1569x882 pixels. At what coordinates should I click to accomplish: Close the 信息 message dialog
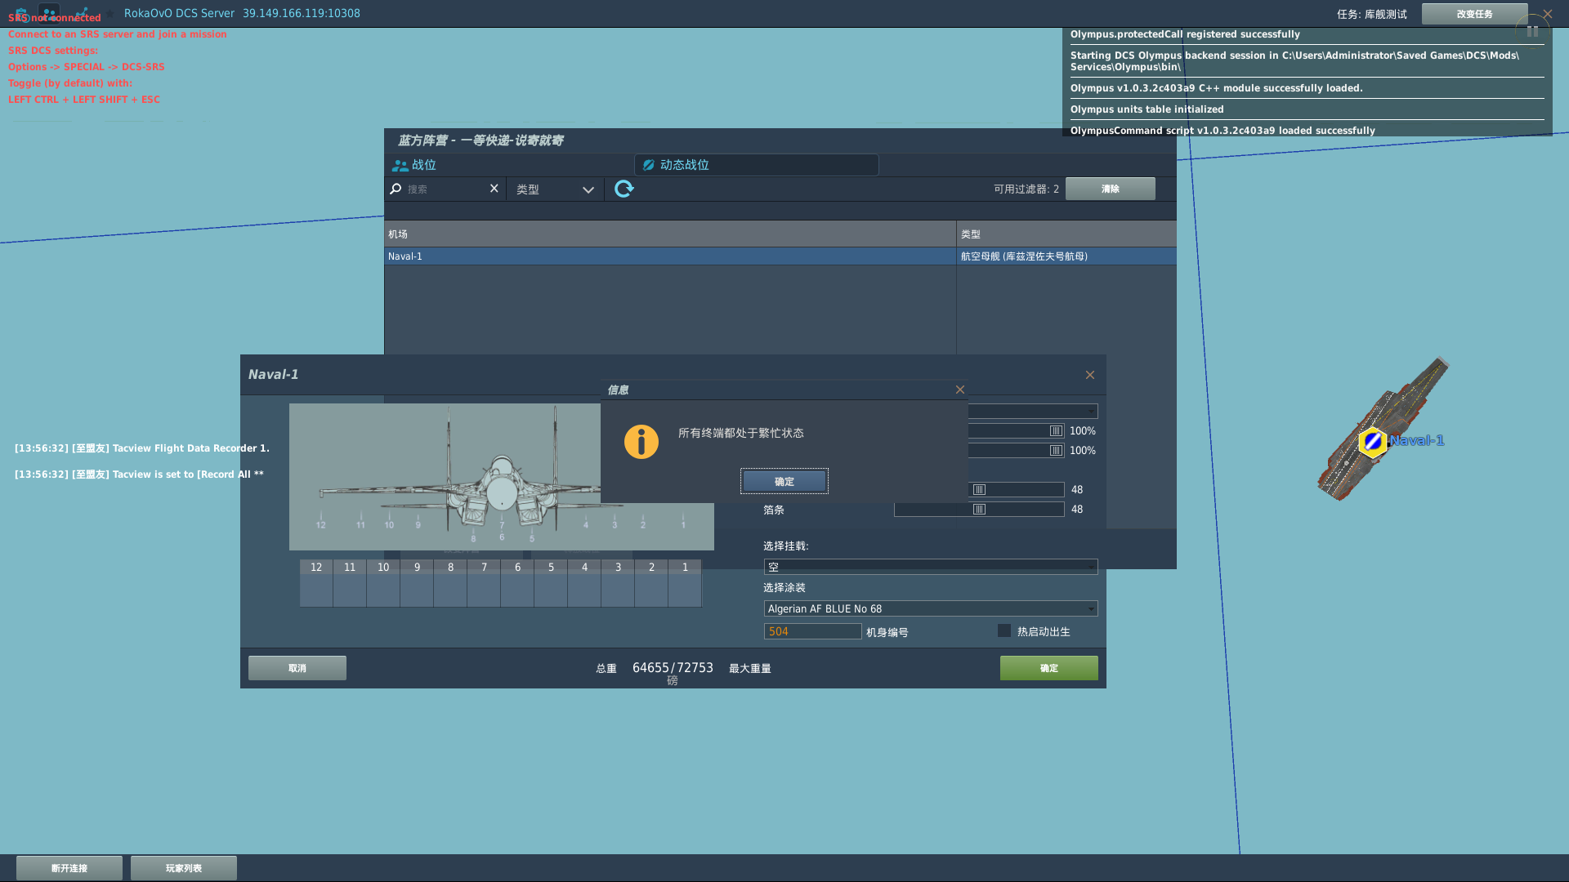click(960, 390)
